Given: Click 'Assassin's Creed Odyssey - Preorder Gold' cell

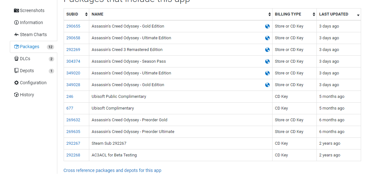Looking at the screenshot, I should coord(180,120).
